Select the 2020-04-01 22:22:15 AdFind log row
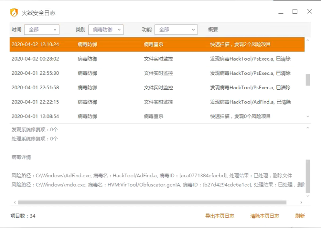This screenshot has width=321, height=228. (x=157, y=102)
